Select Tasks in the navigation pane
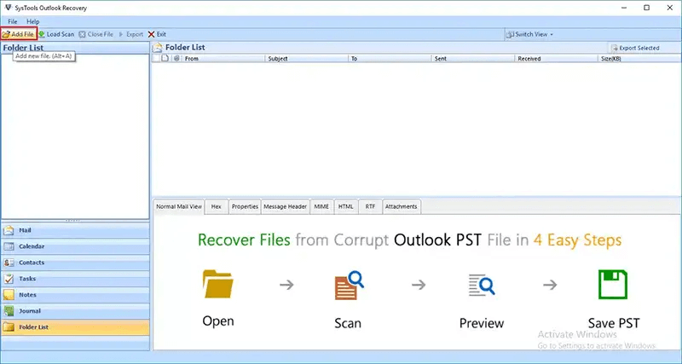This screenshot has width=682, height=364. point(75,279)
